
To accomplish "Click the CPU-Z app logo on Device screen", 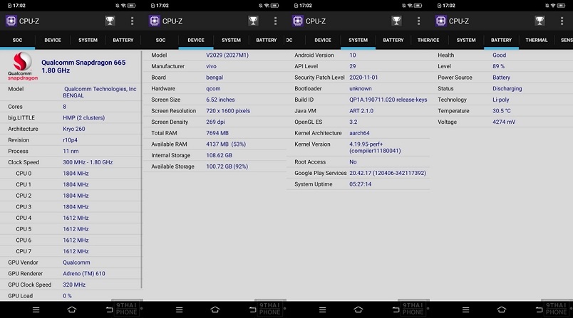I will coord(154,21).
